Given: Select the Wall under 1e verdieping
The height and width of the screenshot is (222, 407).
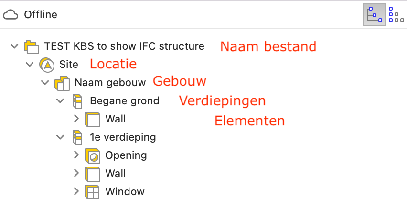Looking at the screenshot, I should coord(116,173).
